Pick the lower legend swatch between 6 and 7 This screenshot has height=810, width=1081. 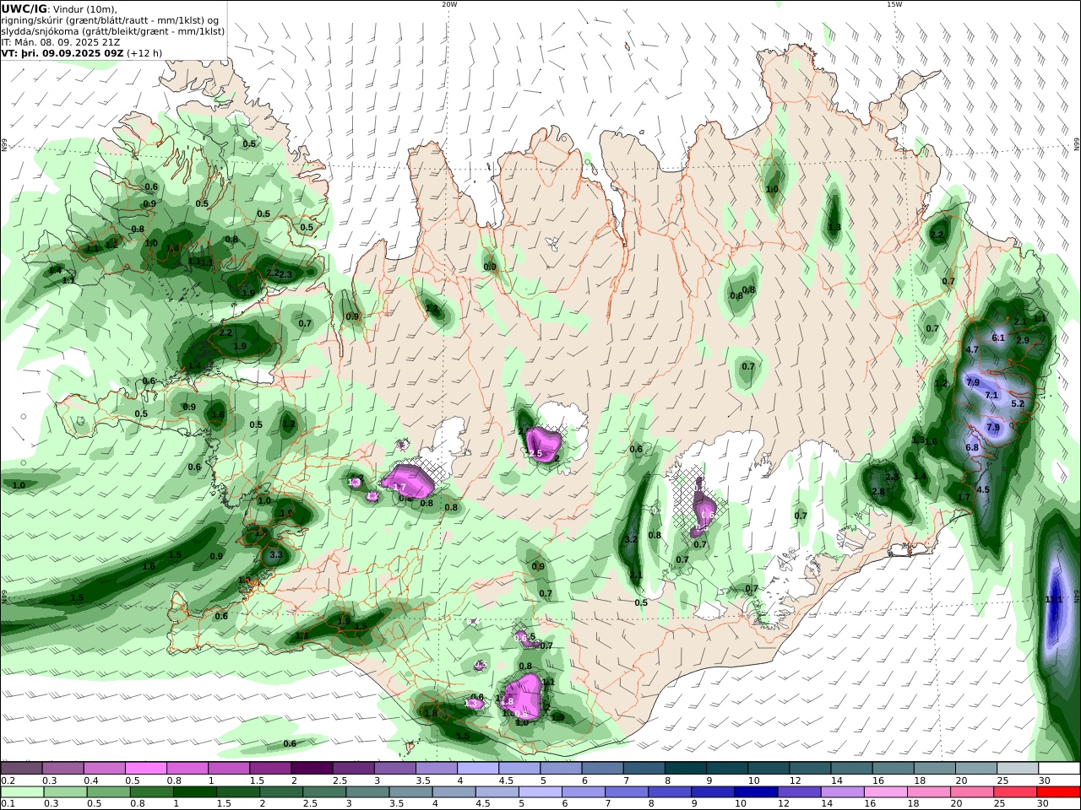coord(583,792)
